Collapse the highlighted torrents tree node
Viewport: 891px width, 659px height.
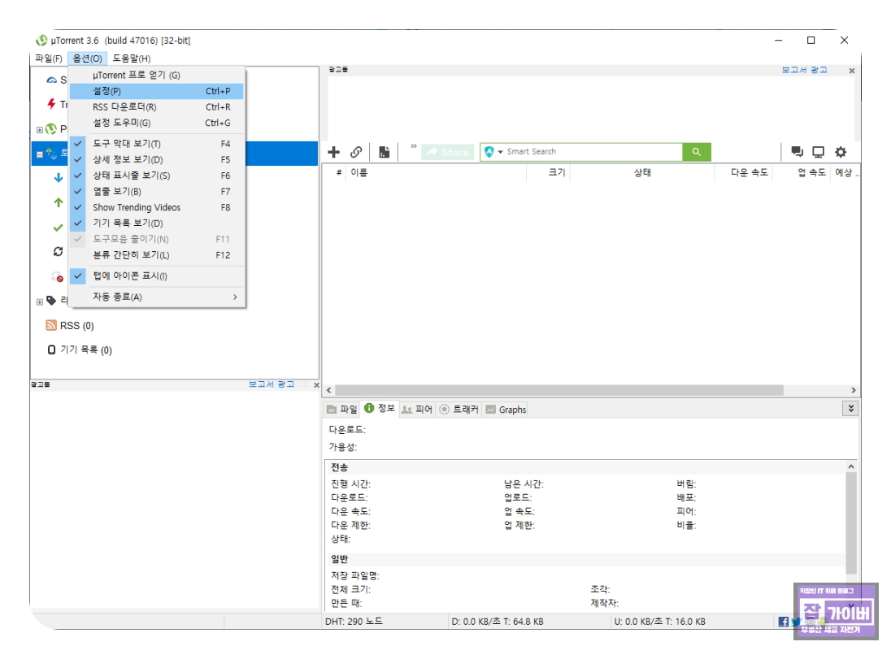40,154
